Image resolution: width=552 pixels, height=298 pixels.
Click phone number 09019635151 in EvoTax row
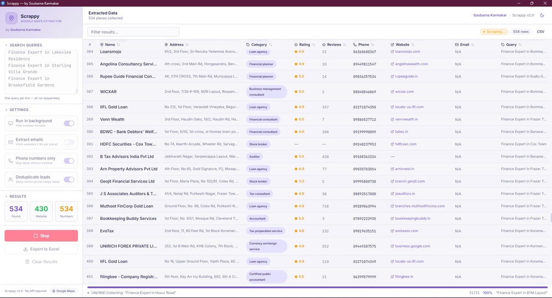tap(364, 231)
